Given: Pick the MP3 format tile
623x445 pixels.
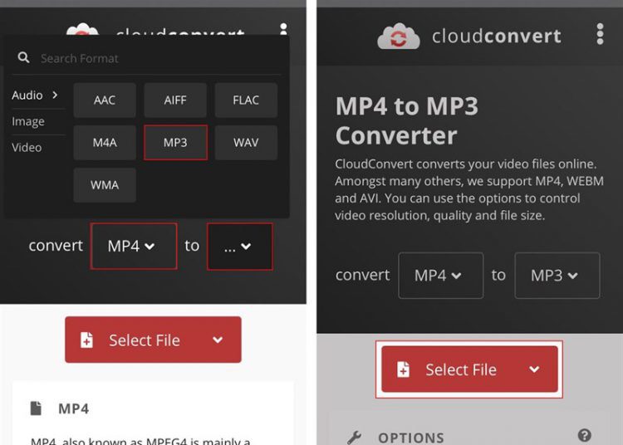Looking at the screenshot, I should pos(175,143).
